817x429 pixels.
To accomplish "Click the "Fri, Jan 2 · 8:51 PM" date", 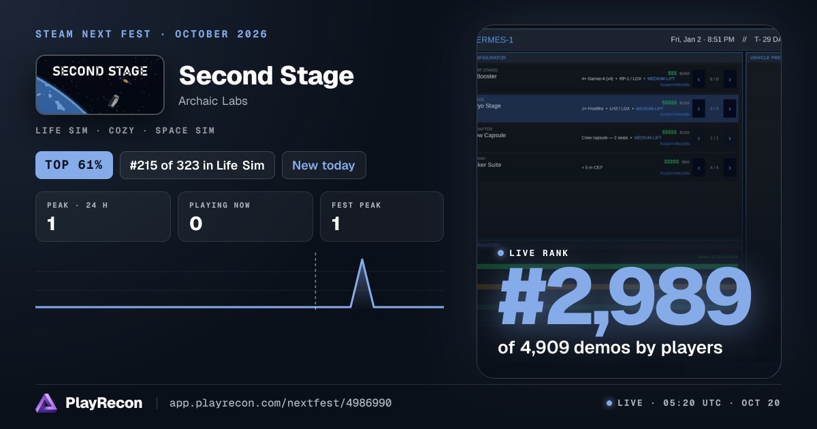I will pos(702,39).
